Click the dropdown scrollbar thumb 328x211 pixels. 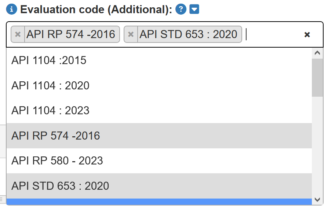coord(317,77)
